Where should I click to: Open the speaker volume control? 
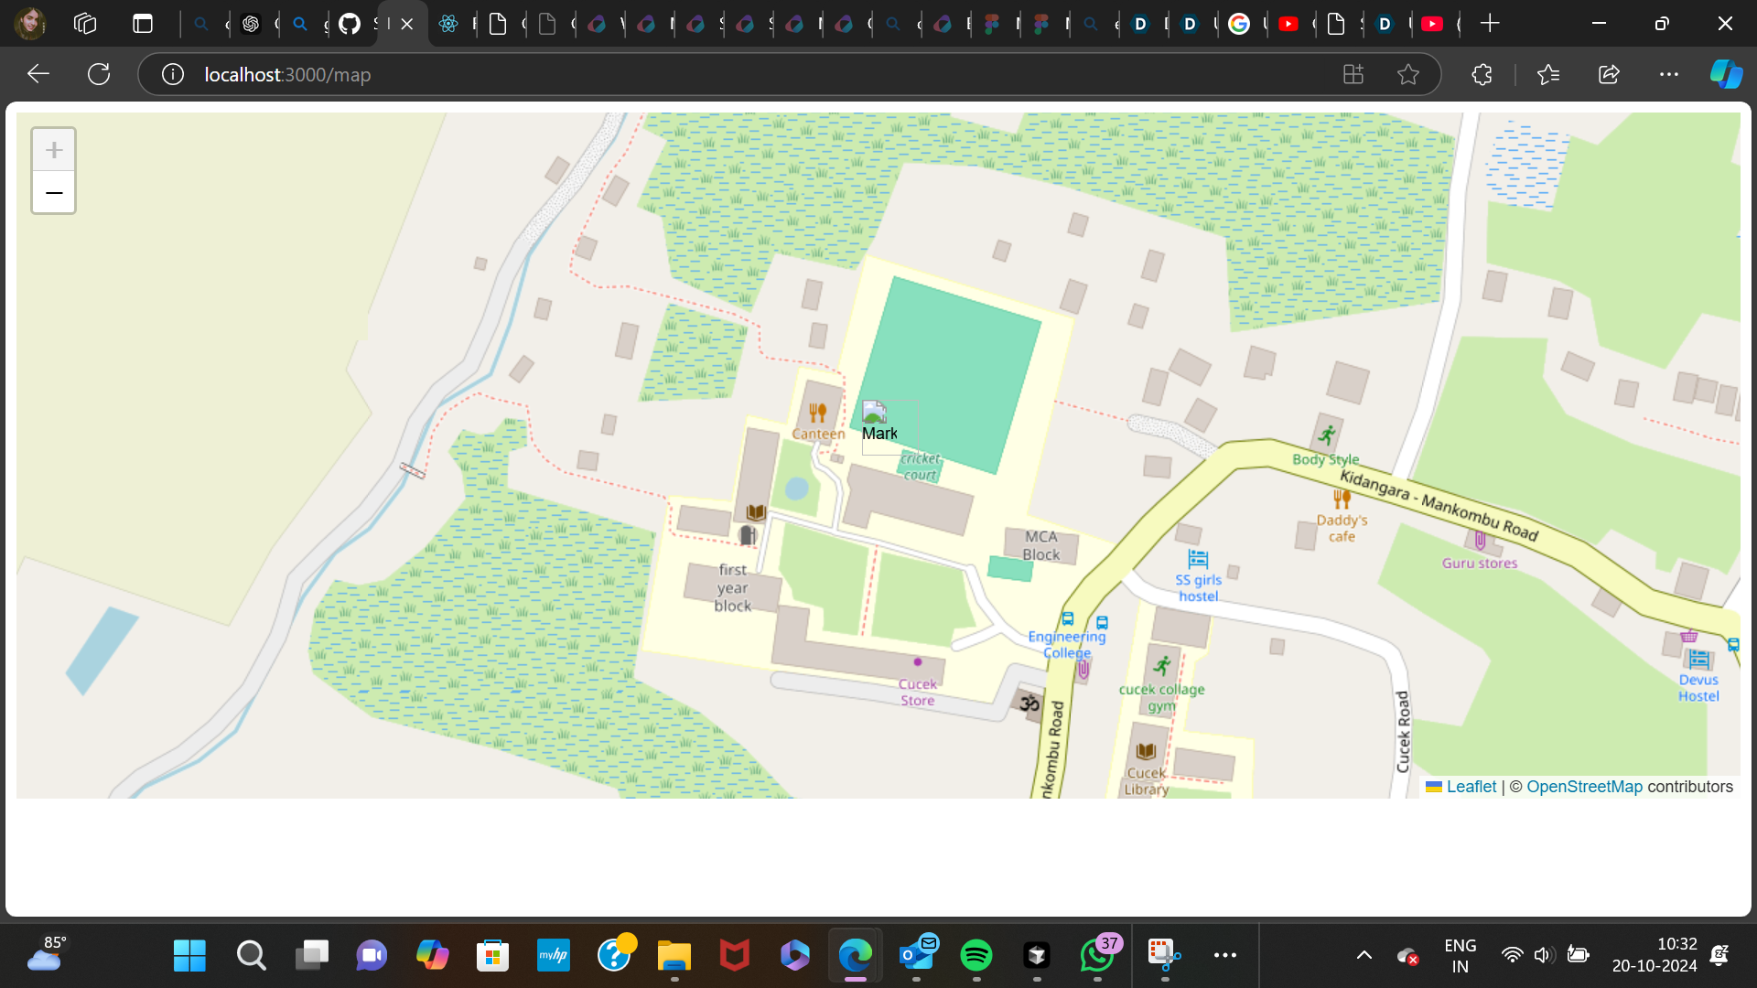point(1544,955)
